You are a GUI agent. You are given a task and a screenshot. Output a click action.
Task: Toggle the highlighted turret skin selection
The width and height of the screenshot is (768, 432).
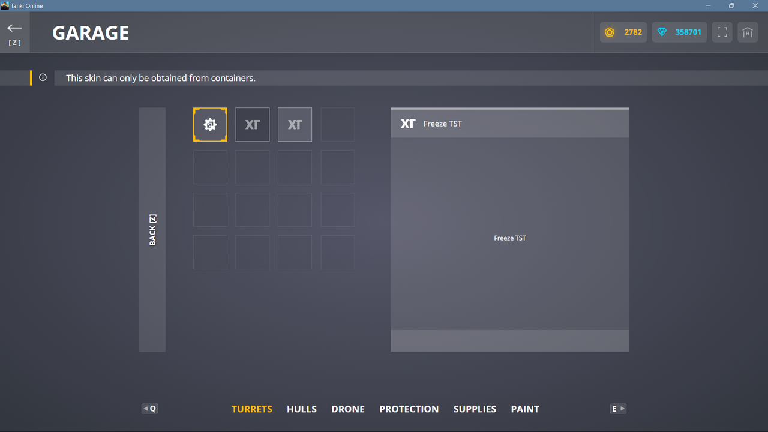210,124
